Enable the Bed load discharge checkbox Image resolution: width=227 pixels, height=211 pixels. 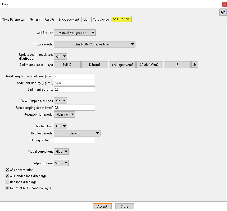pyautogui.click(x=7, y=182)
